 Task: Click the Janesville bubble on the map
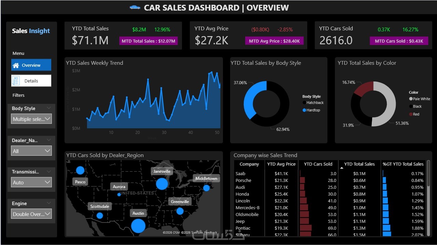pyautogui.click(x=162, y=184)
